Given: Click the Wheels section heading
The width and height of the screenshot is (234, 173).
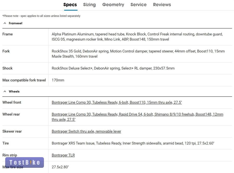Looking at the screenshot, I should [x=14, y=91].
